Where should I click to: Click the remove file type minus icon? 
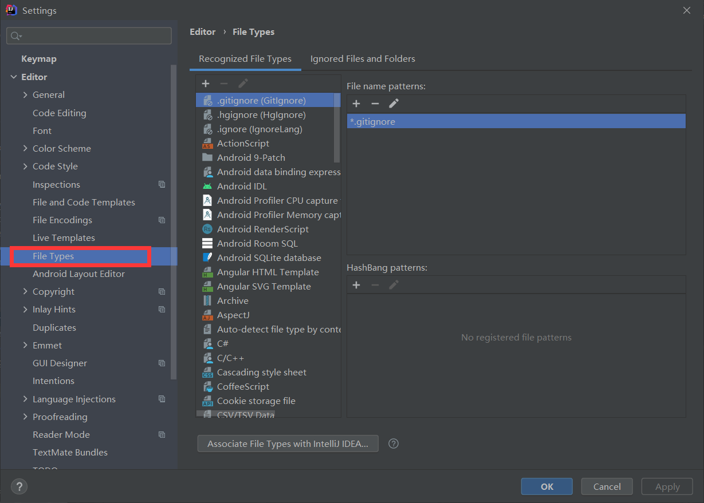224,84
